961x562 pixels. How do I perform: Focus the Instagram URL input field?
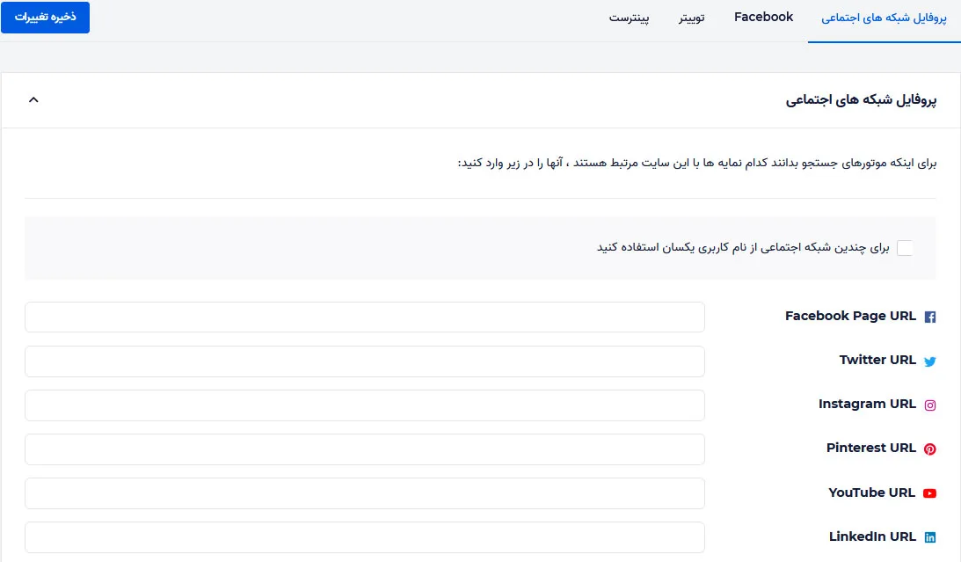365,405
